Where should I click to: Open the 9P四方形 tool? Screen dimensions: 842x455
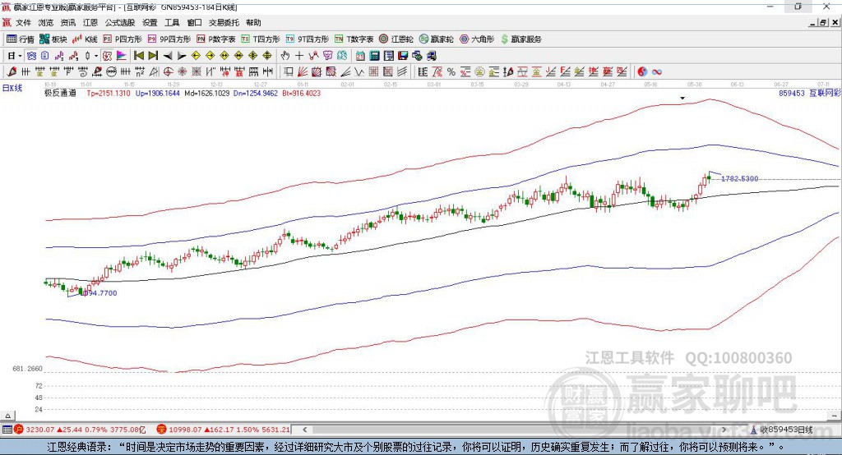169,39
